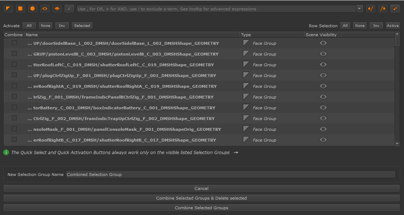
Task: Click the orange triangle face-group filter icon
Action: click(8, 9)
